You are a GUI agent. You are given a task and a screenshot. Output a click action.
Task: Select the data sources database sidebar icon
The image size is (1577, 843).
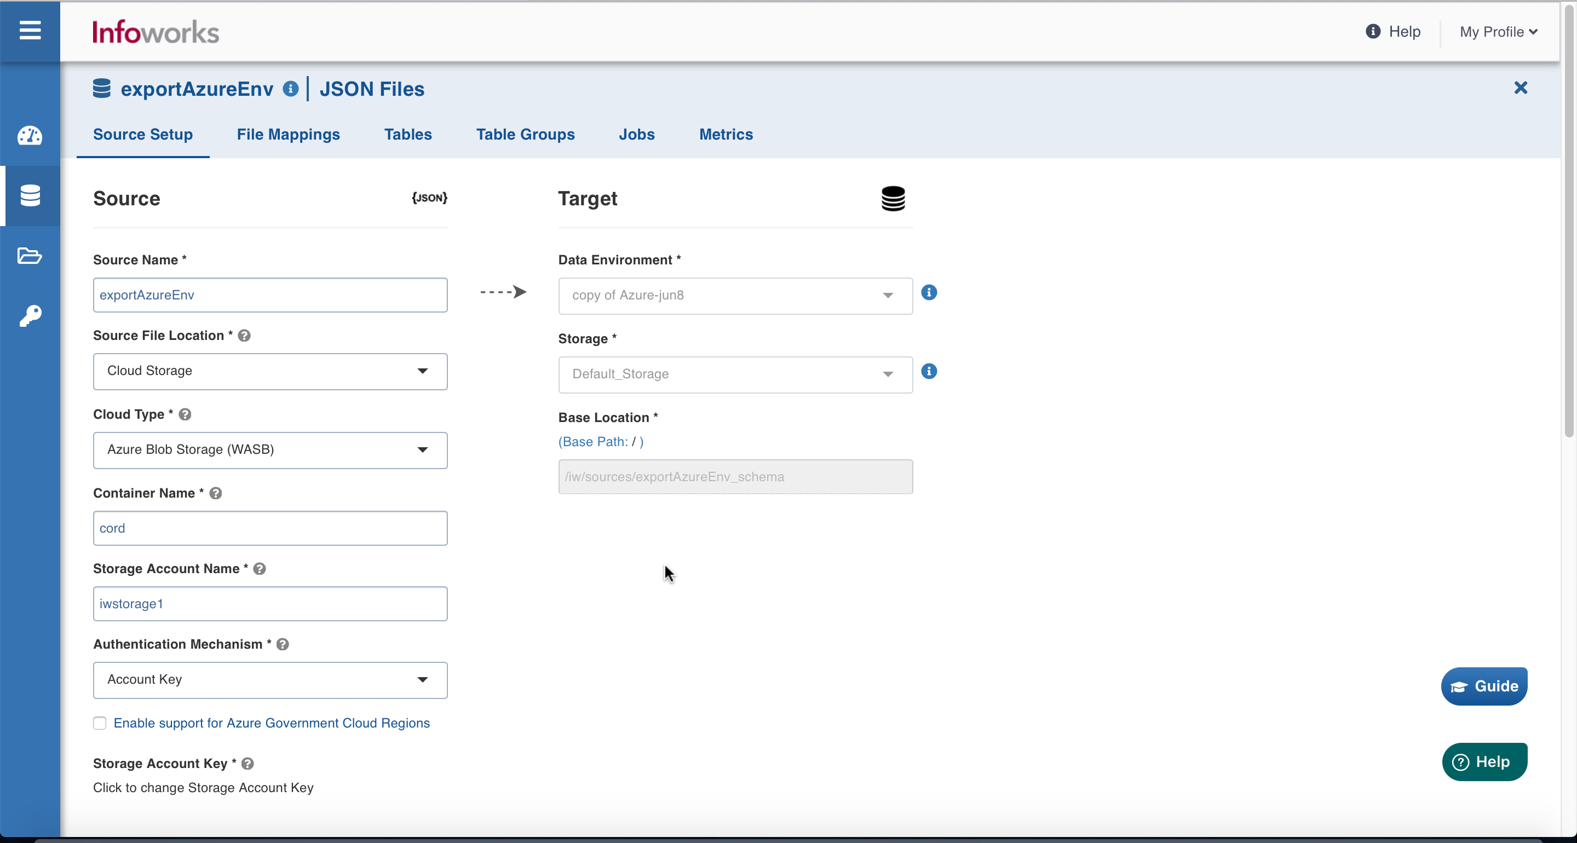pyautogui.click(x=30, y=195)
